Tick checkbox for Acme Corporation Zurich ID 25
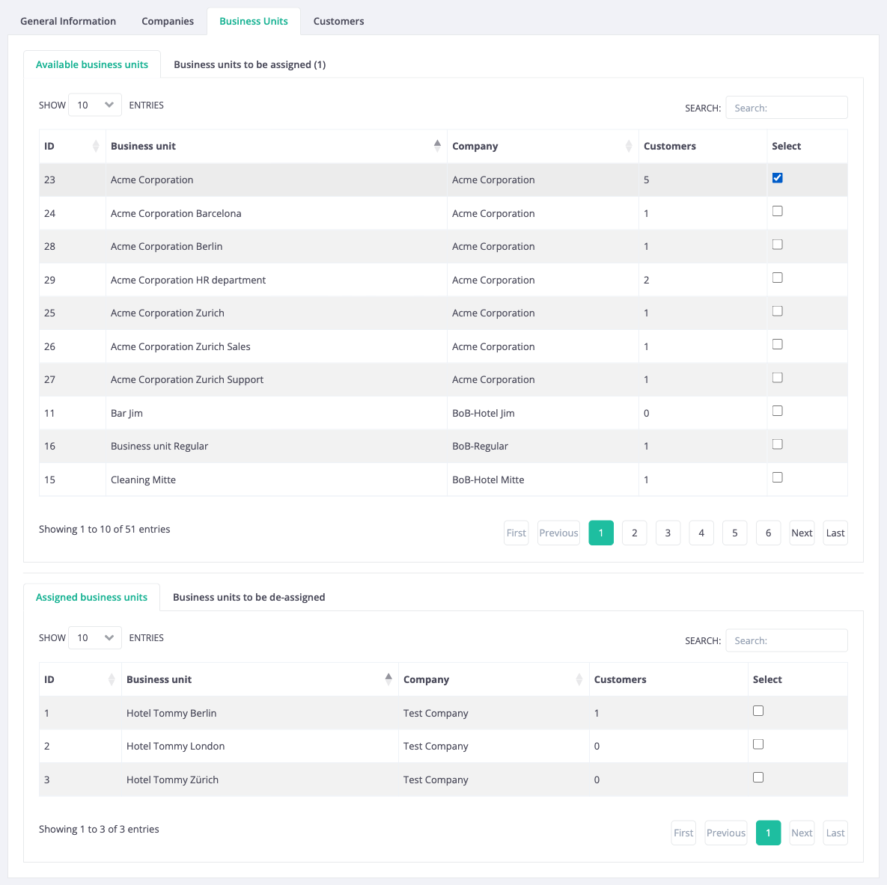Screen dimensions: 887x885 [x=777, y=312]
